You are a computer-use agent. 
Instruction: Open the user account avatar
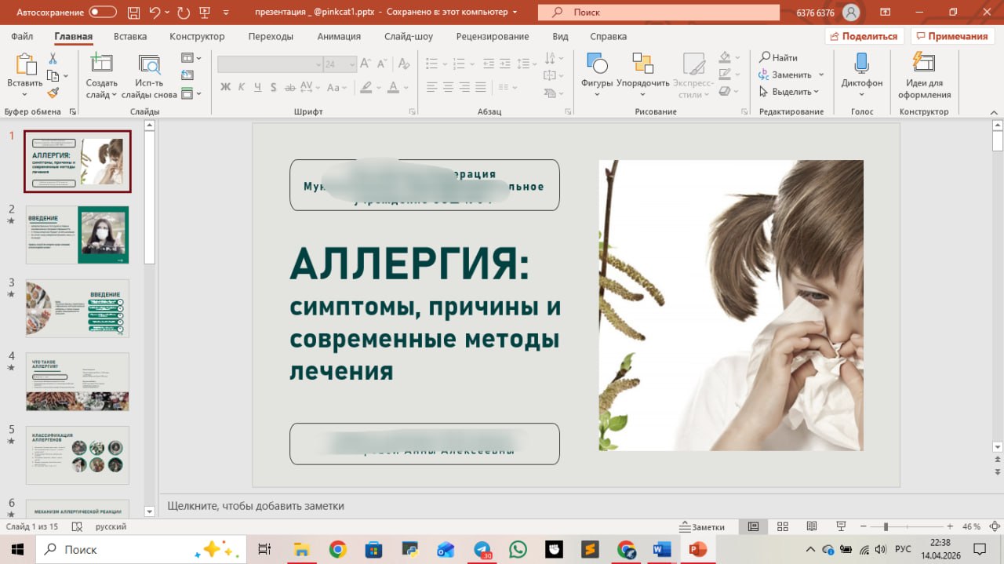coord(851,13)
